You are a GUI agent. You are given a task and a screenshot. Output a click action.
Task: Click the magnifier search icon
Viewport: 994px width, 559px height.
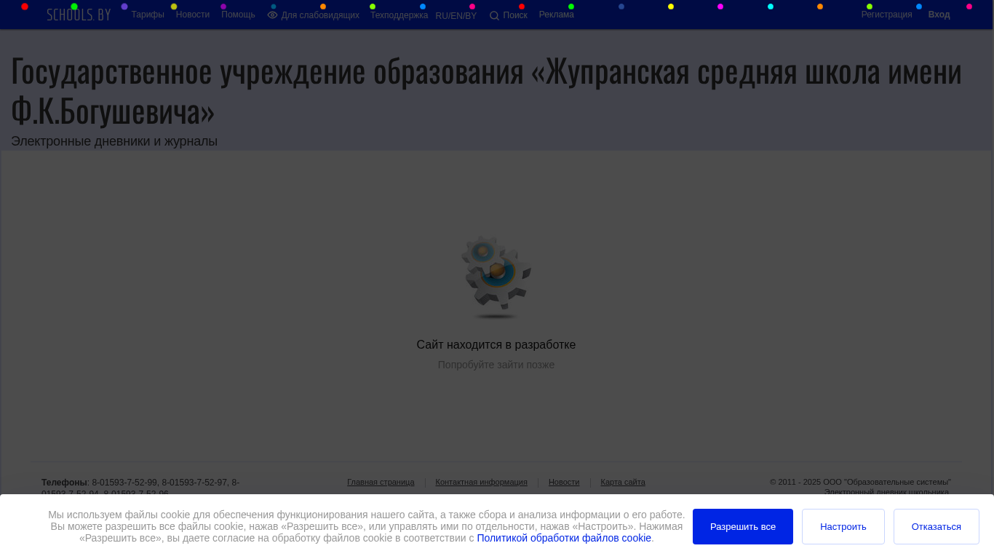(494, 16)
